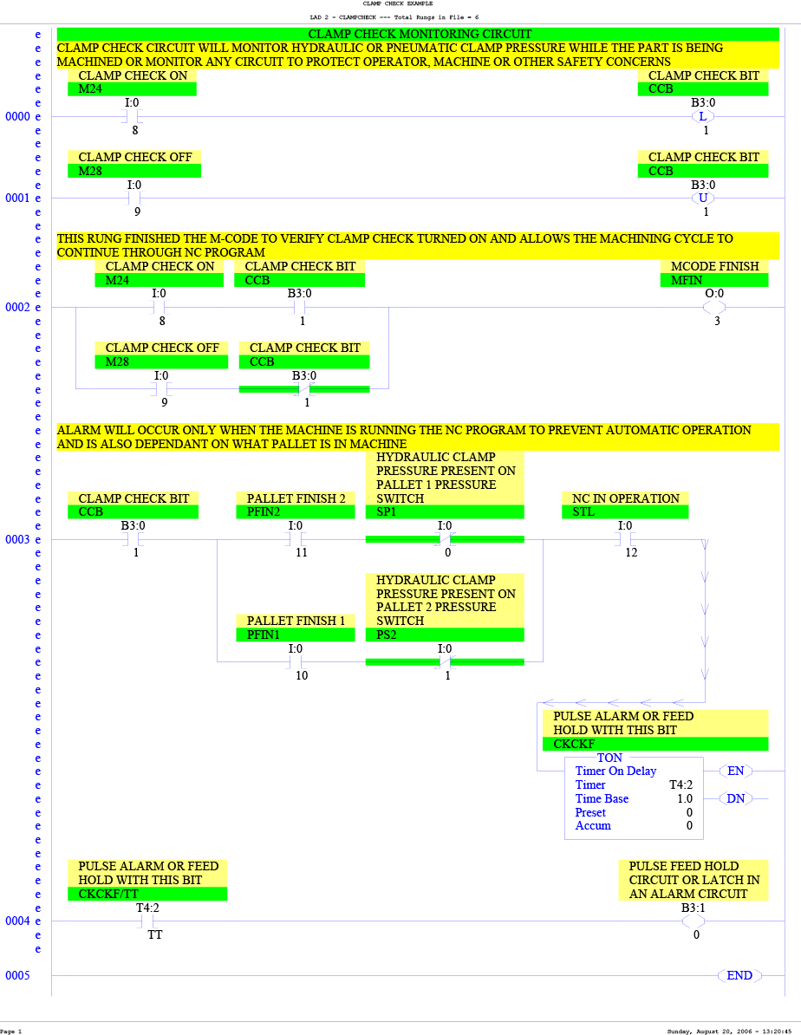The width and height of the screenshot is (801, 1035).
Task: Click the Timer value 'T4:2' in TON block
Action: click(x=681, y=784)
